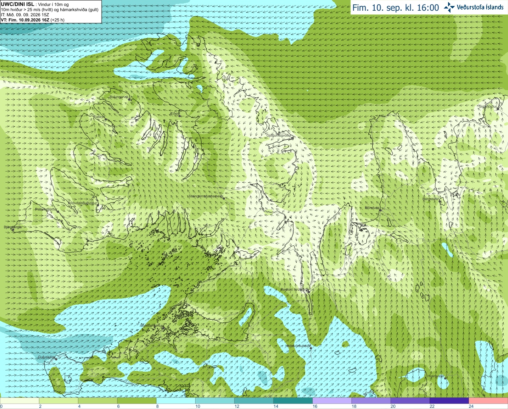Open the Siglufjörður station label
This screenshot has width=508, height=409.
(488, 106)
